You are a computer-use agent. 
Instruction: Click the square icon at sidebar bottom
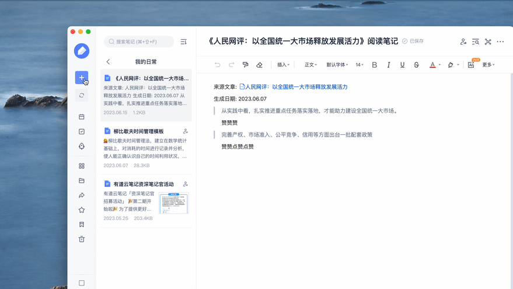coord(82,283)
